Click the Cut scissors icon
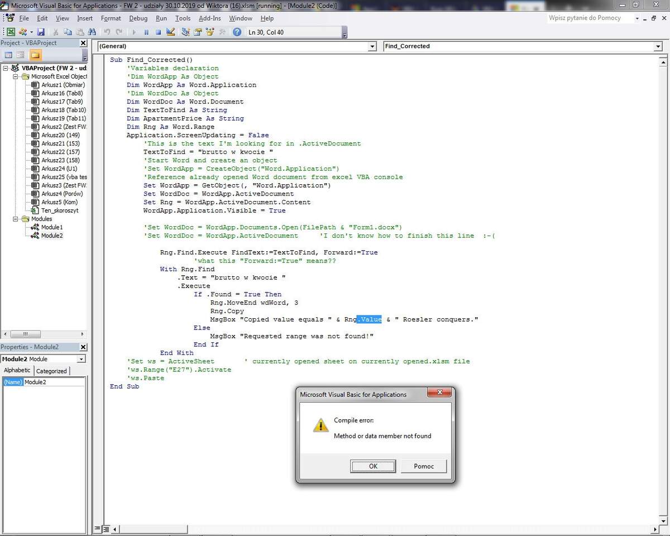The width and height of the screenshot is (670, 536). click(x=55, y=32)
